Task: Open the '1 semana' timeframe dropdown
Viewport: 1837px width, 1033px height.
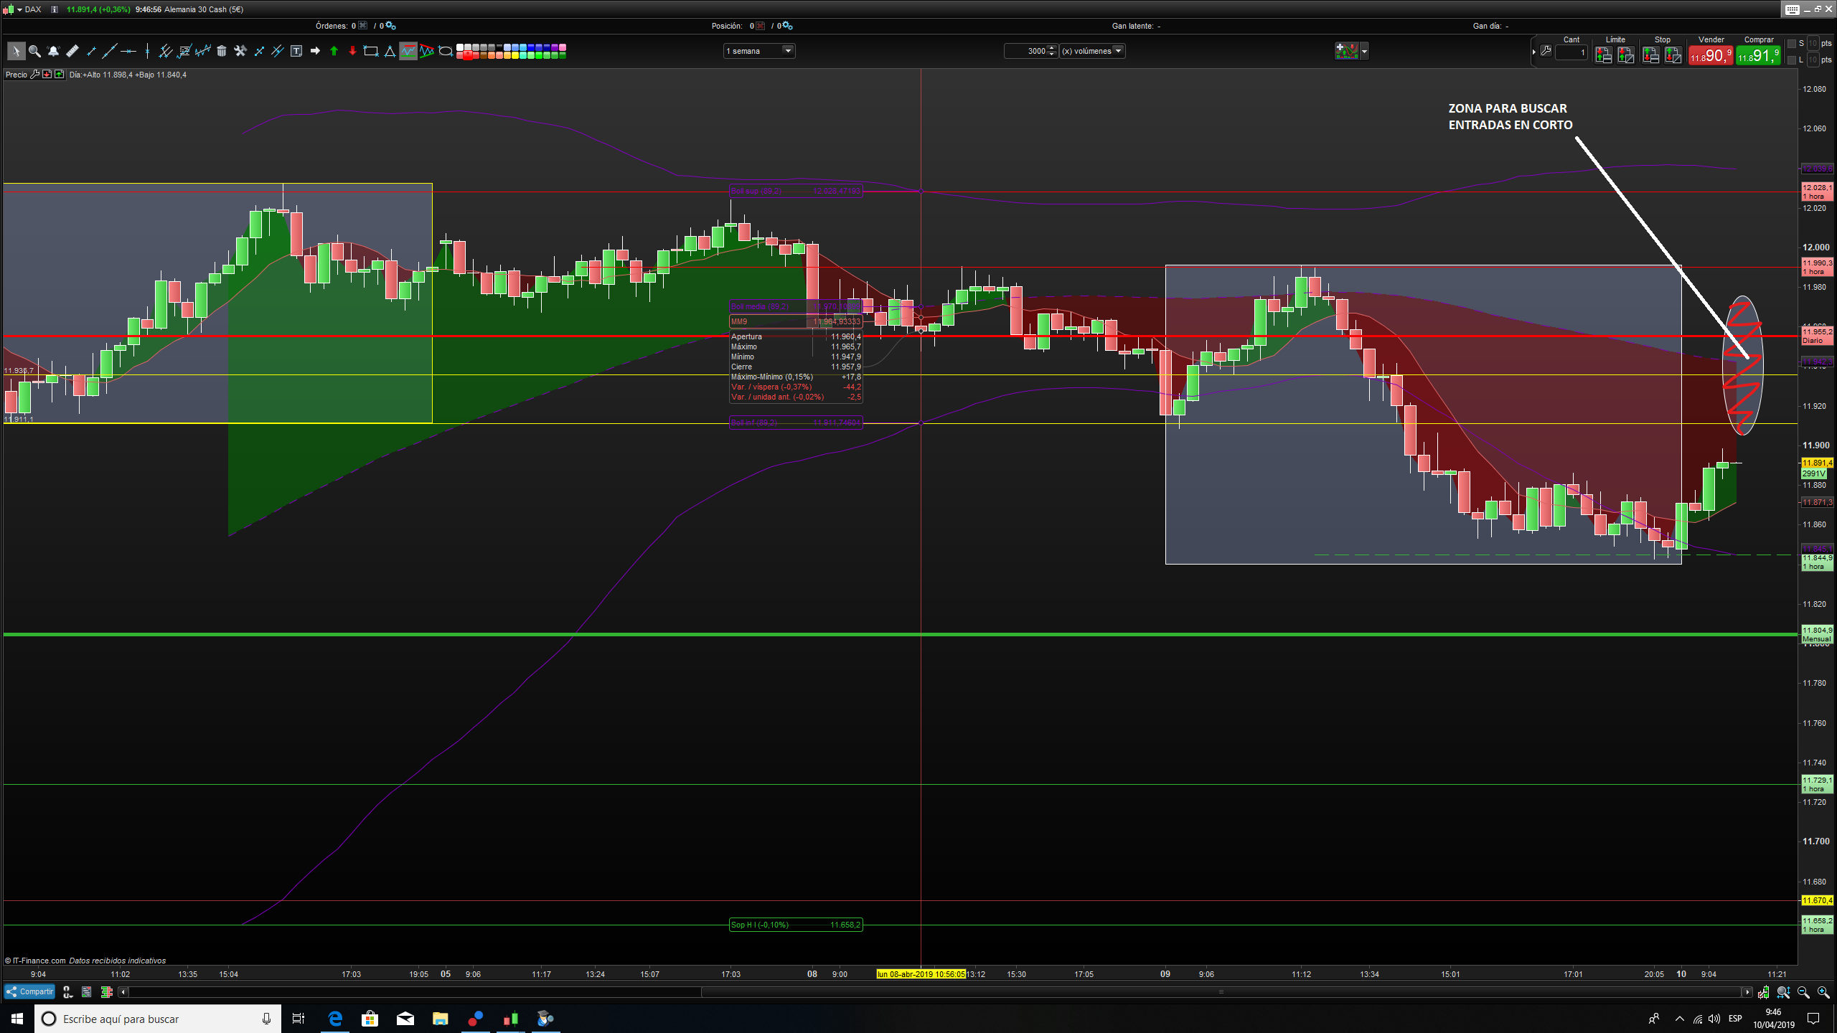Action: (787, 51)
